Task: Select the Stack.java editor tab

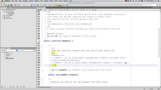Action: (41, 8)
